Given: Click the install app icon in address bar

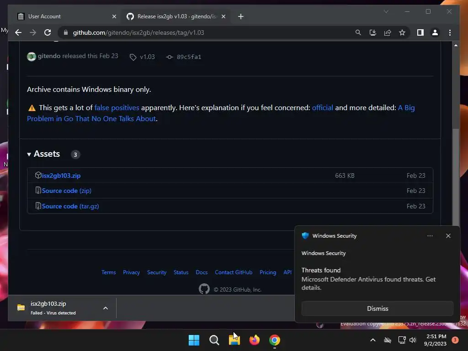Looking at the screenshot, I should tap(373, 32).
